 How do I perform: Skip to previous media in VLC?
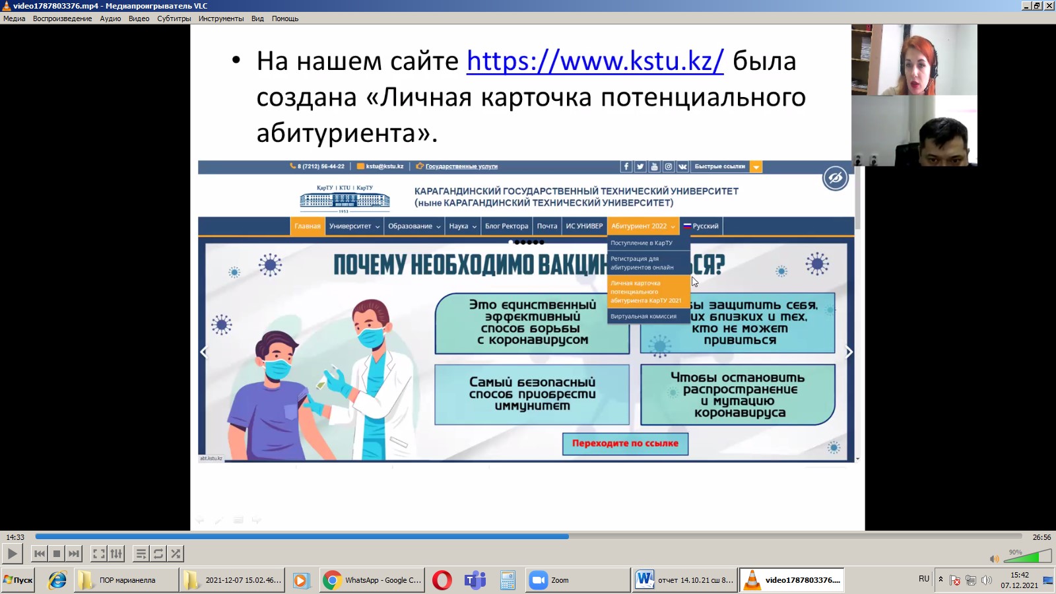point(40,554)
